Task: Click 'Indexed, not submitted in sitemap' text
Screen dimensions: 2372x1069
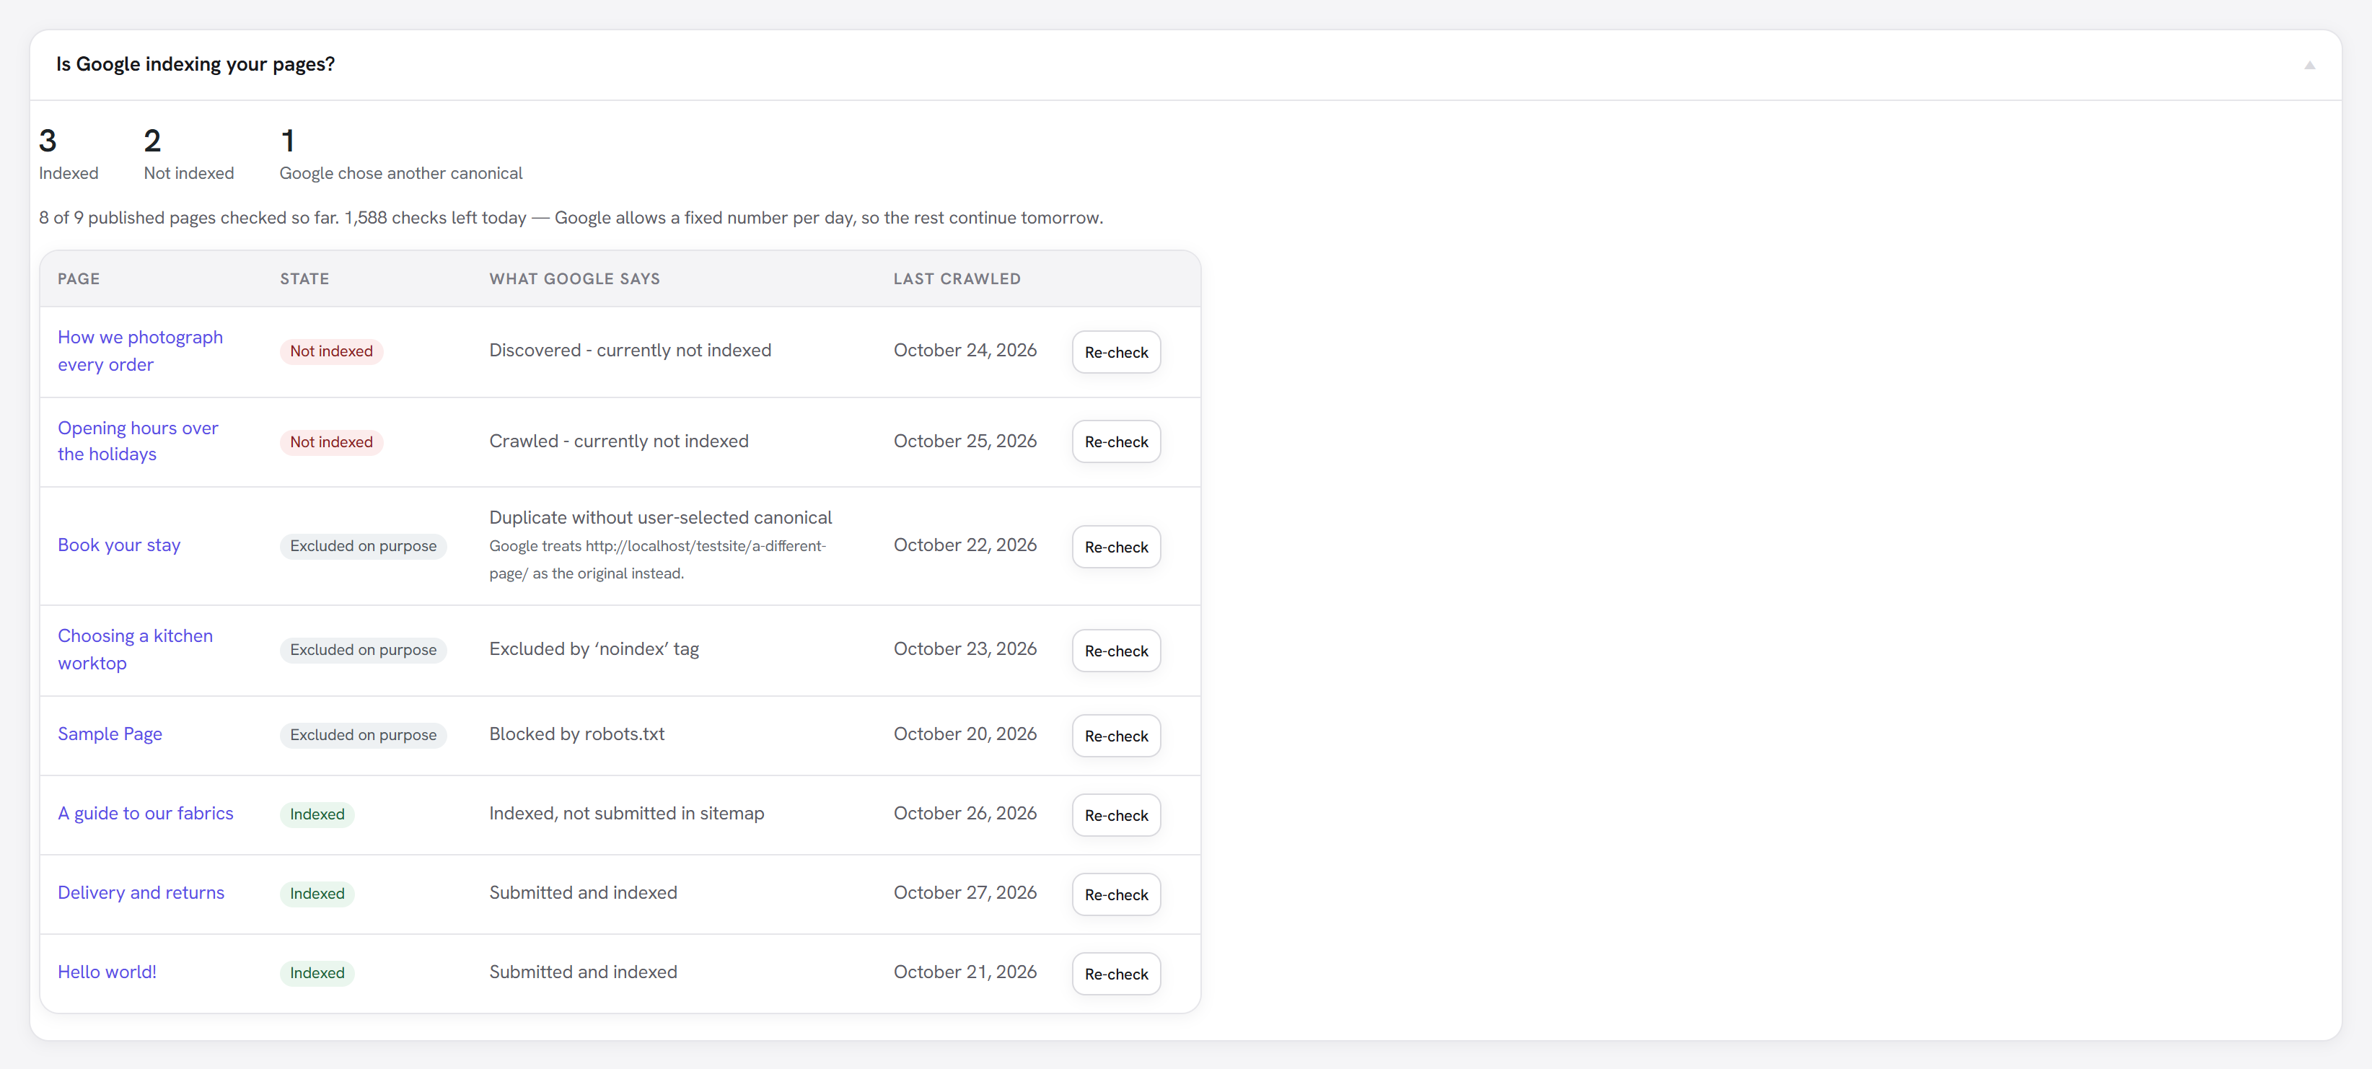Action: (626, 813)
